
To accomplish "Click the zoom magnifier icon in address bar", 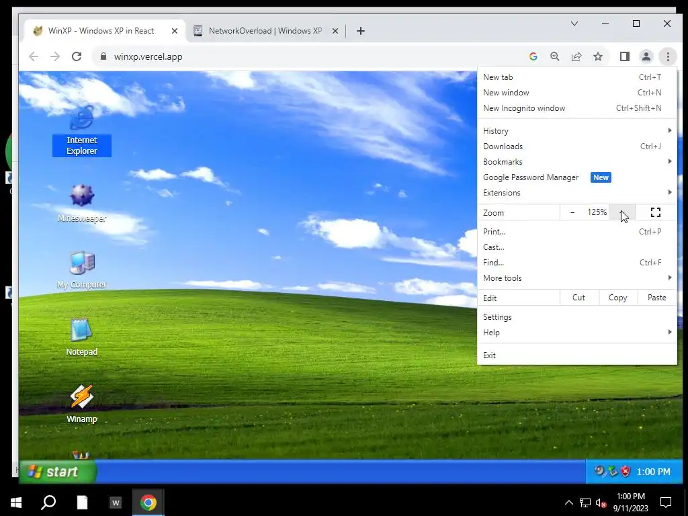I will click(554, 56).
